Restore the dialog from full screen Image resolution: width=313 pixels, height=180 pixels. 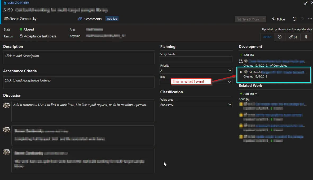click(306, 3)
